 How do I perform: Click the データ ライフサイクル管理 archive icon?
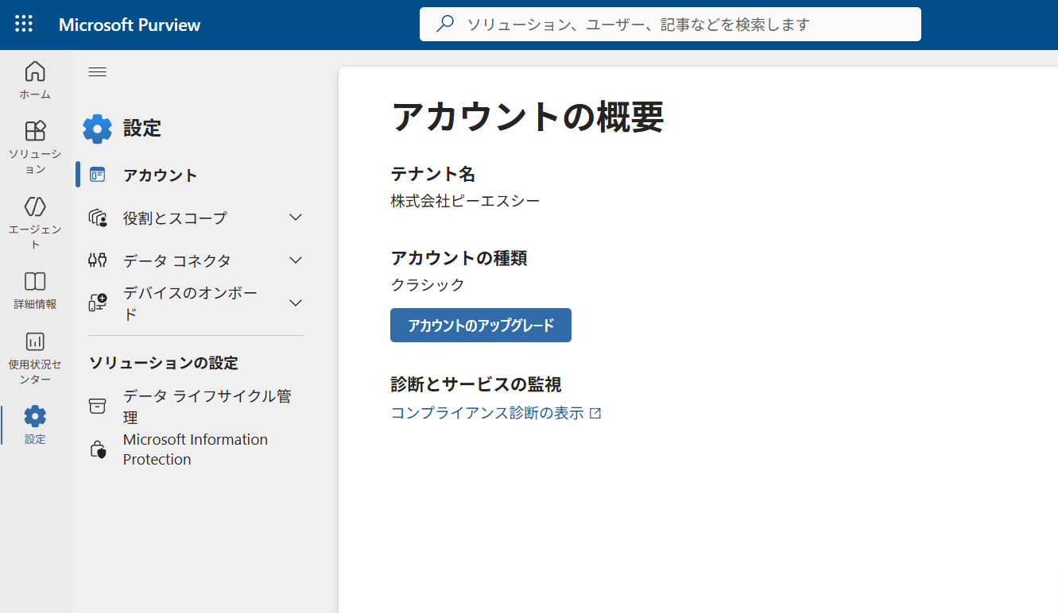98,407
